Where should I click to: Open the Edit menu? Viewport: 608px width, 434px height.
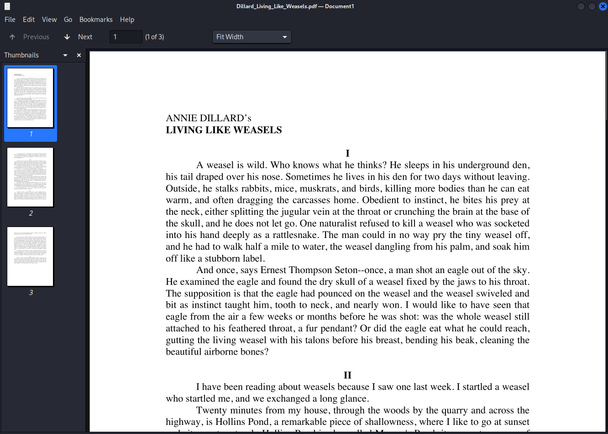(x=29, y=20)
